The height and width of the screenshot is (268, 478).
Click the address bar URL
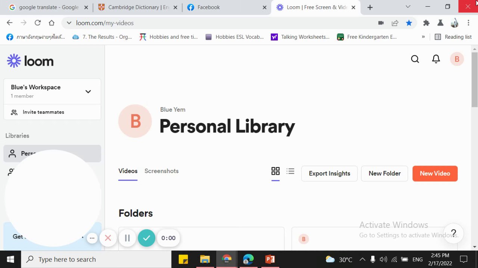click(x=105, y=23)
